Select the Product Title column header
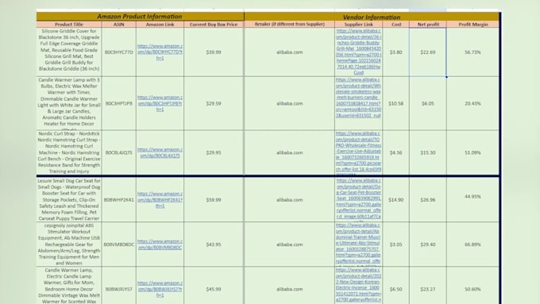The width and height of the screenshot is (540, 304). (x=69, y=25)
